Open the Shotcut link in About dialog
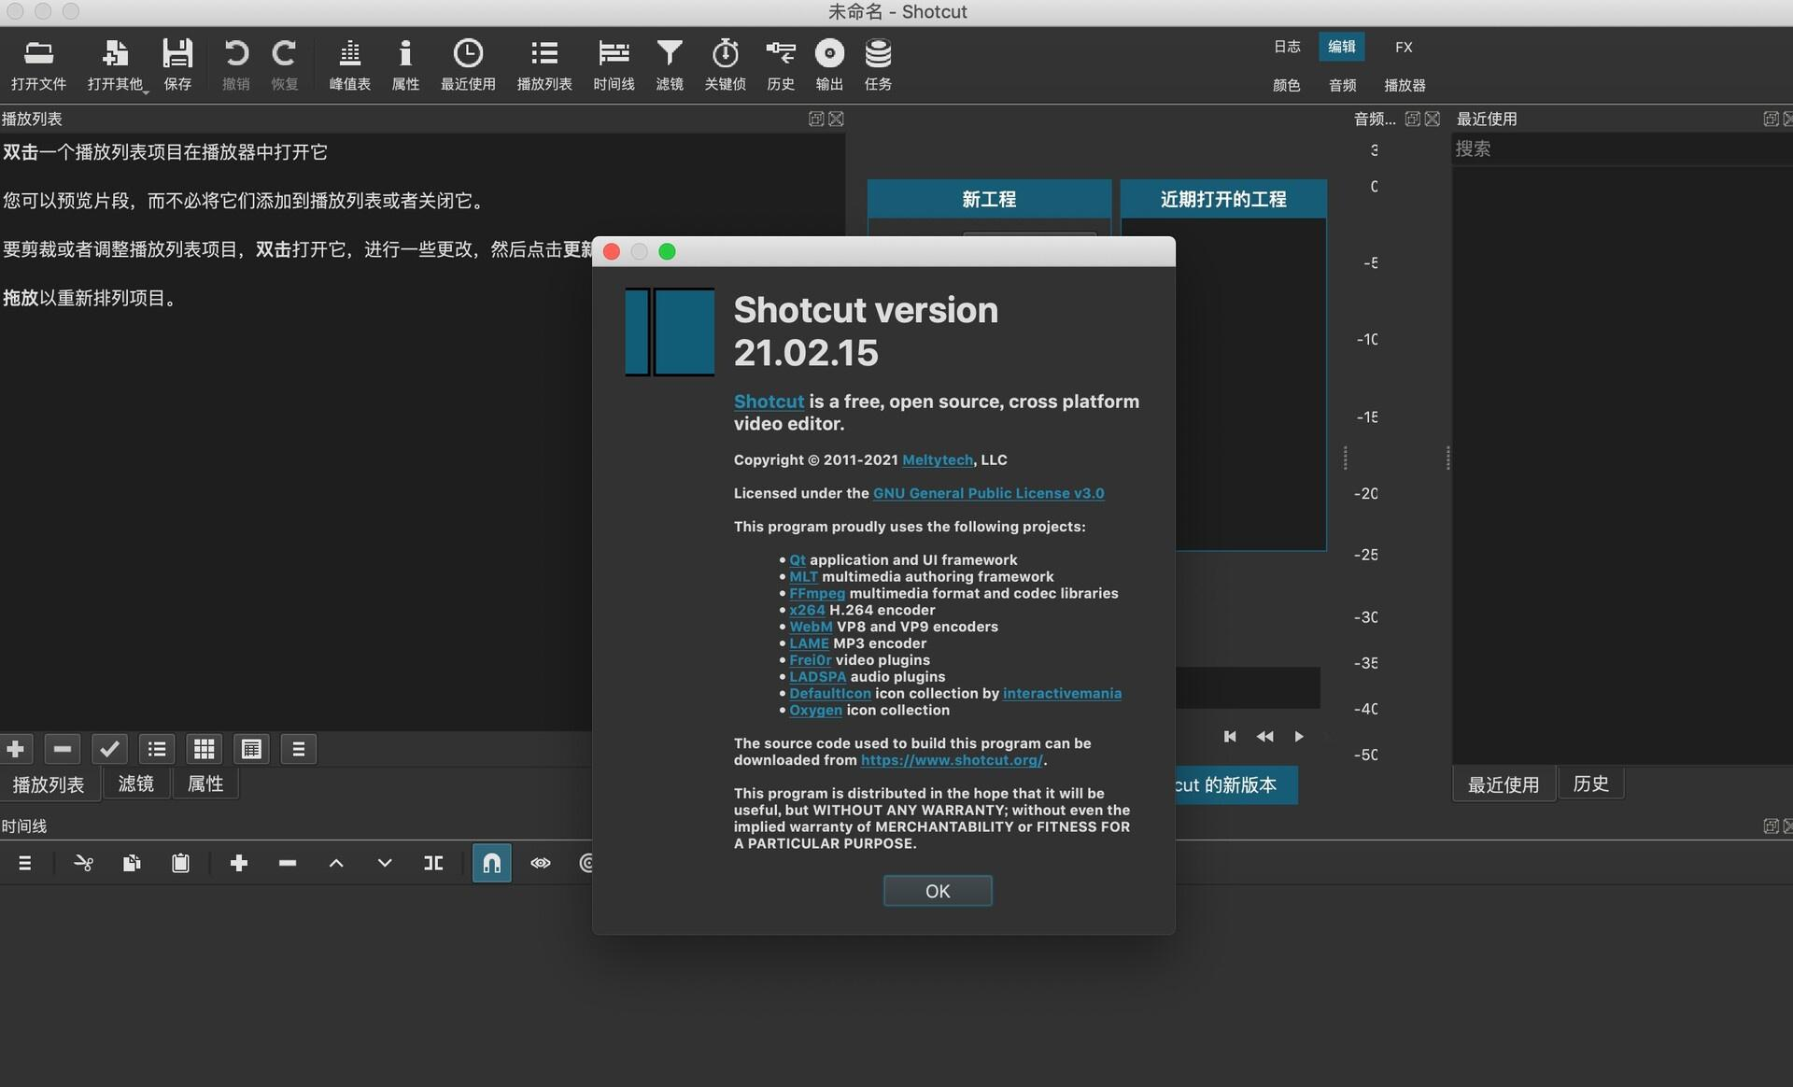Image resolution: width=1793 pixels, height=1087 pixels. point(769,402)
